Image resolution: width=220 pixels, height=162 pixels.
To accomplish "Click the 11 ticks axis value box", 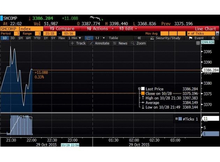I will pos(210,118).
